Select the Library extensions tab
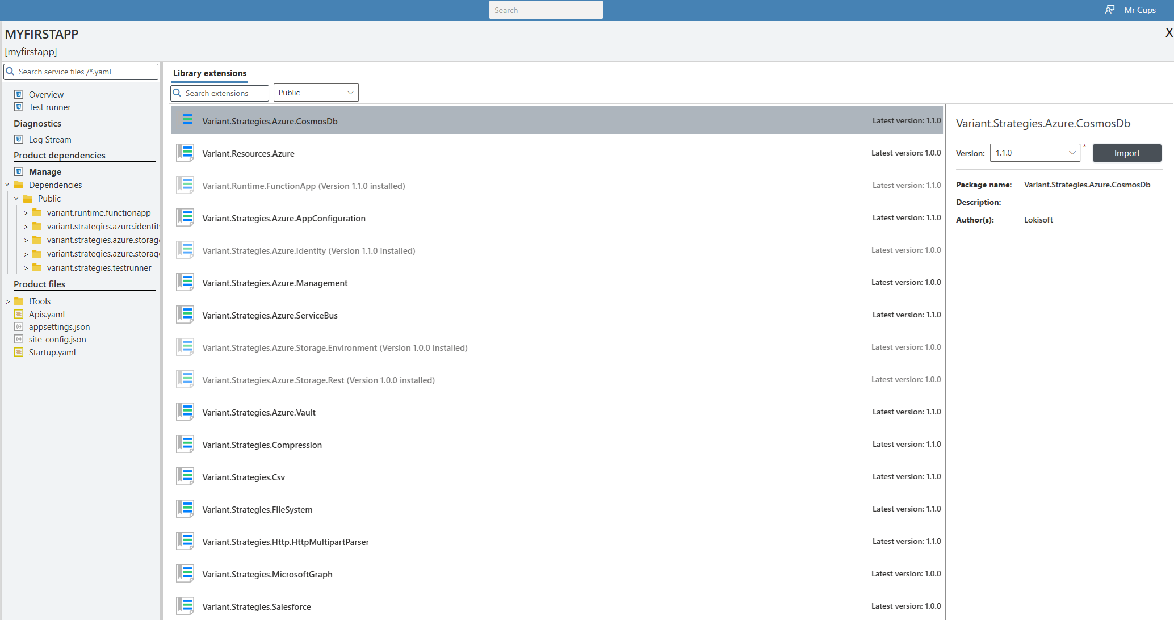This screenshot has height=620, width=1174. [209, 73]
